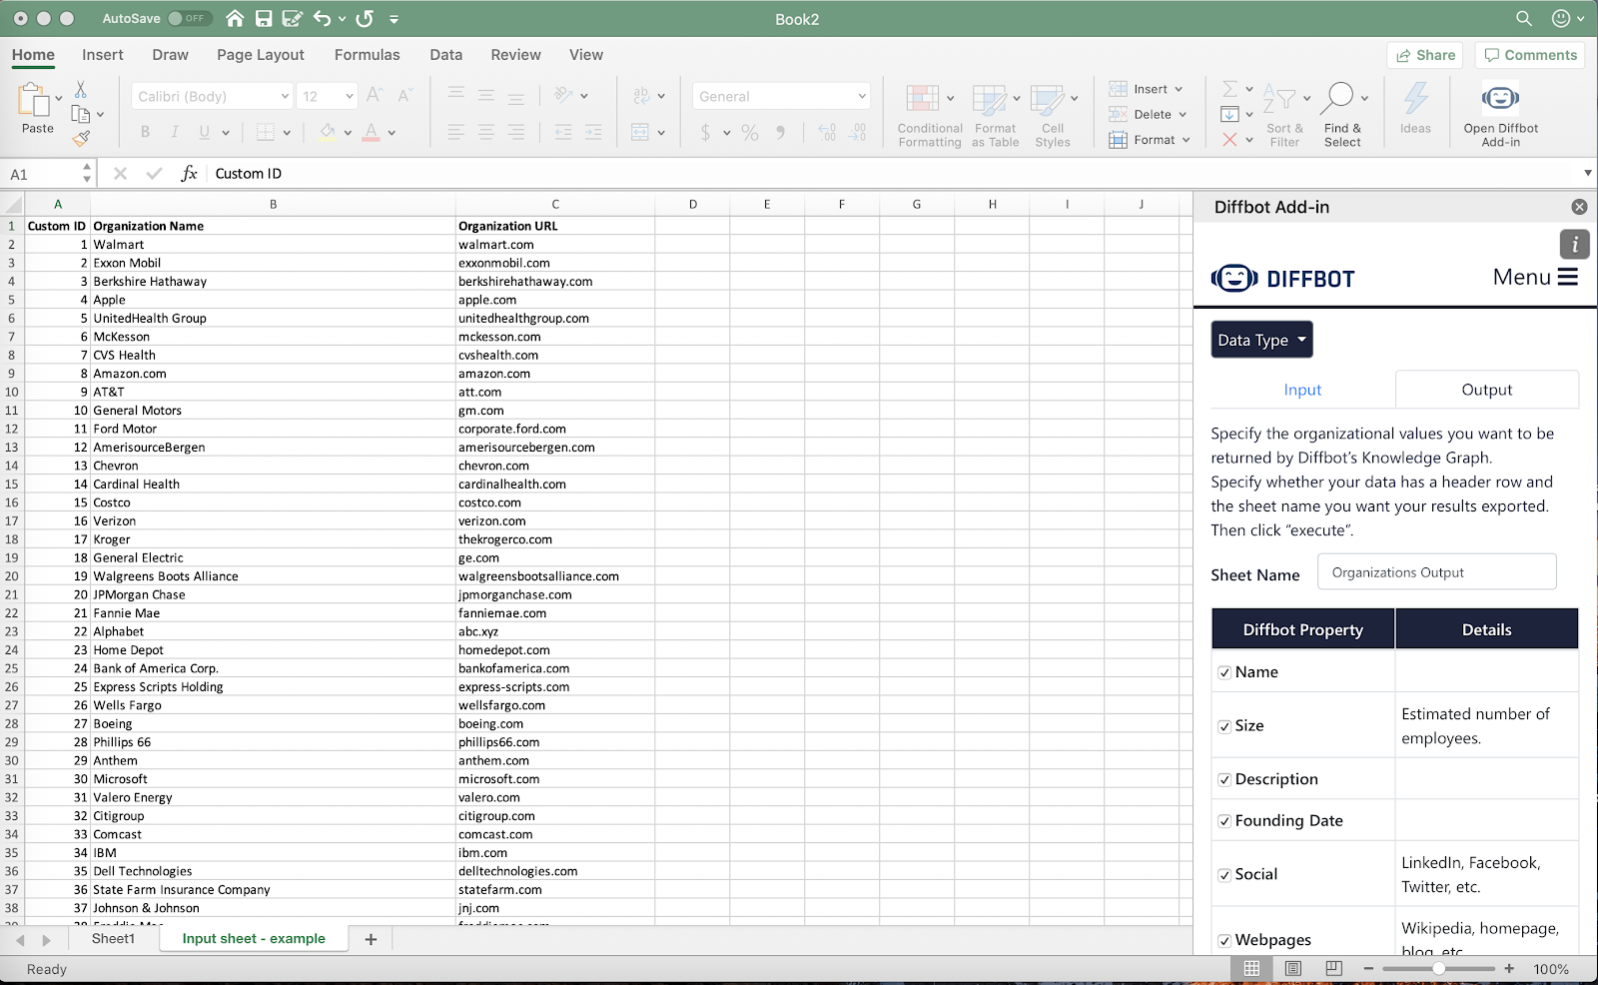This screenshot has height=985, width=1598.
Task: Expand the Format cells dropdown arrow
Action: (1186, 140)
